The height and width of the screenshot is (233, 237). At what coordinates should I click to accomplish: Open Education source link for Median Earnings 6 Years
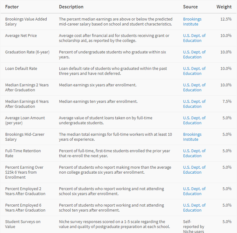pos(194,104)
